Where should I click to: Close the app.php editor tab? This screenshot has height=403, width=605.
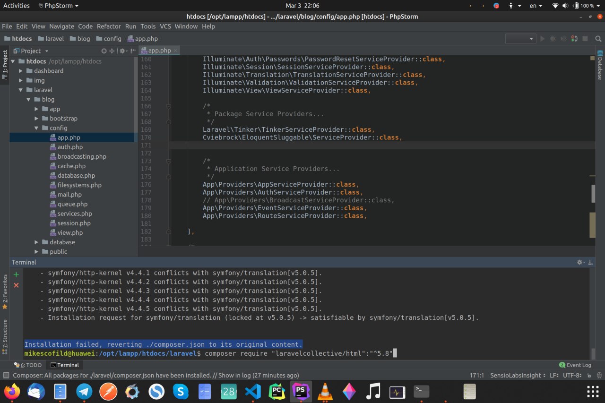pyautogui.click(x=175, y=51)
